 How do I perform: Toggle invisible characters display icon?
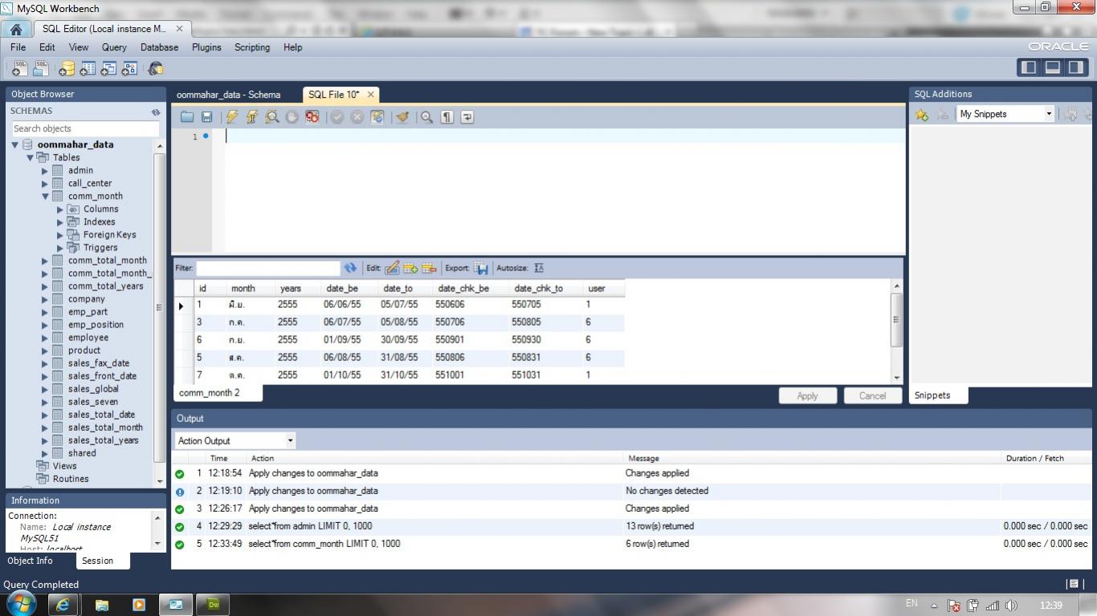[447, 117]
